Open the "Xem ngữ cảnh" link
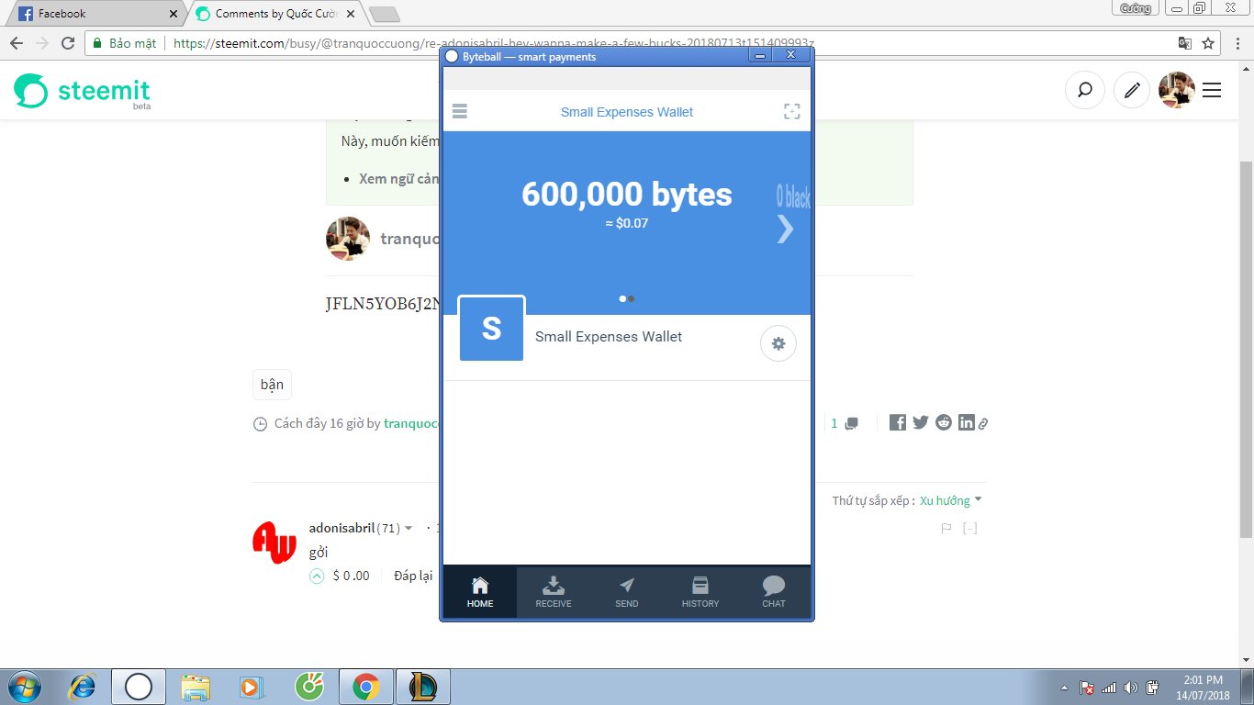Image resolution: width=1254 pixels, height=705 pixels. click(x=399, y=179)
